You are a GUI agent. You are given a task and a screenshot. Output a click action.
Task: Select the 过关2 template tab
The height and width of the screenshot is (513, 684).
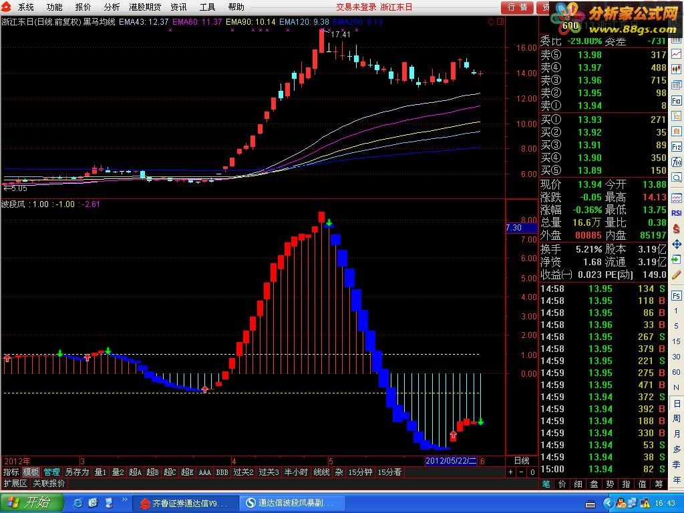click(x=243, y=472)
